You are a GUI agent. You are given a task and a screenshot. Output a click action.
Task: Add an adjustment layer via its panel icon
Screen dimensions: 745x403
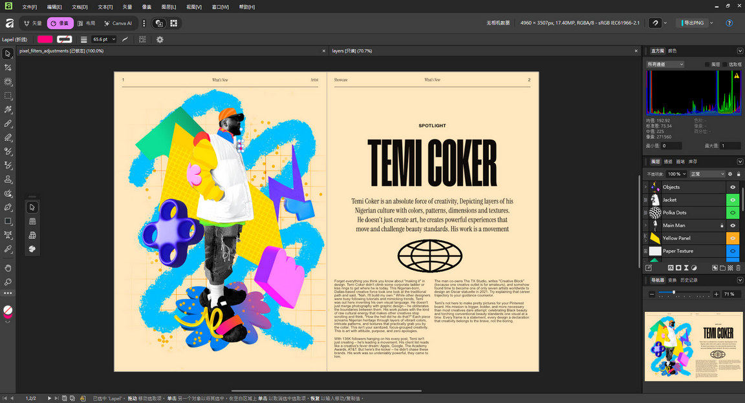pyautogui.click(x=694, y=267)
